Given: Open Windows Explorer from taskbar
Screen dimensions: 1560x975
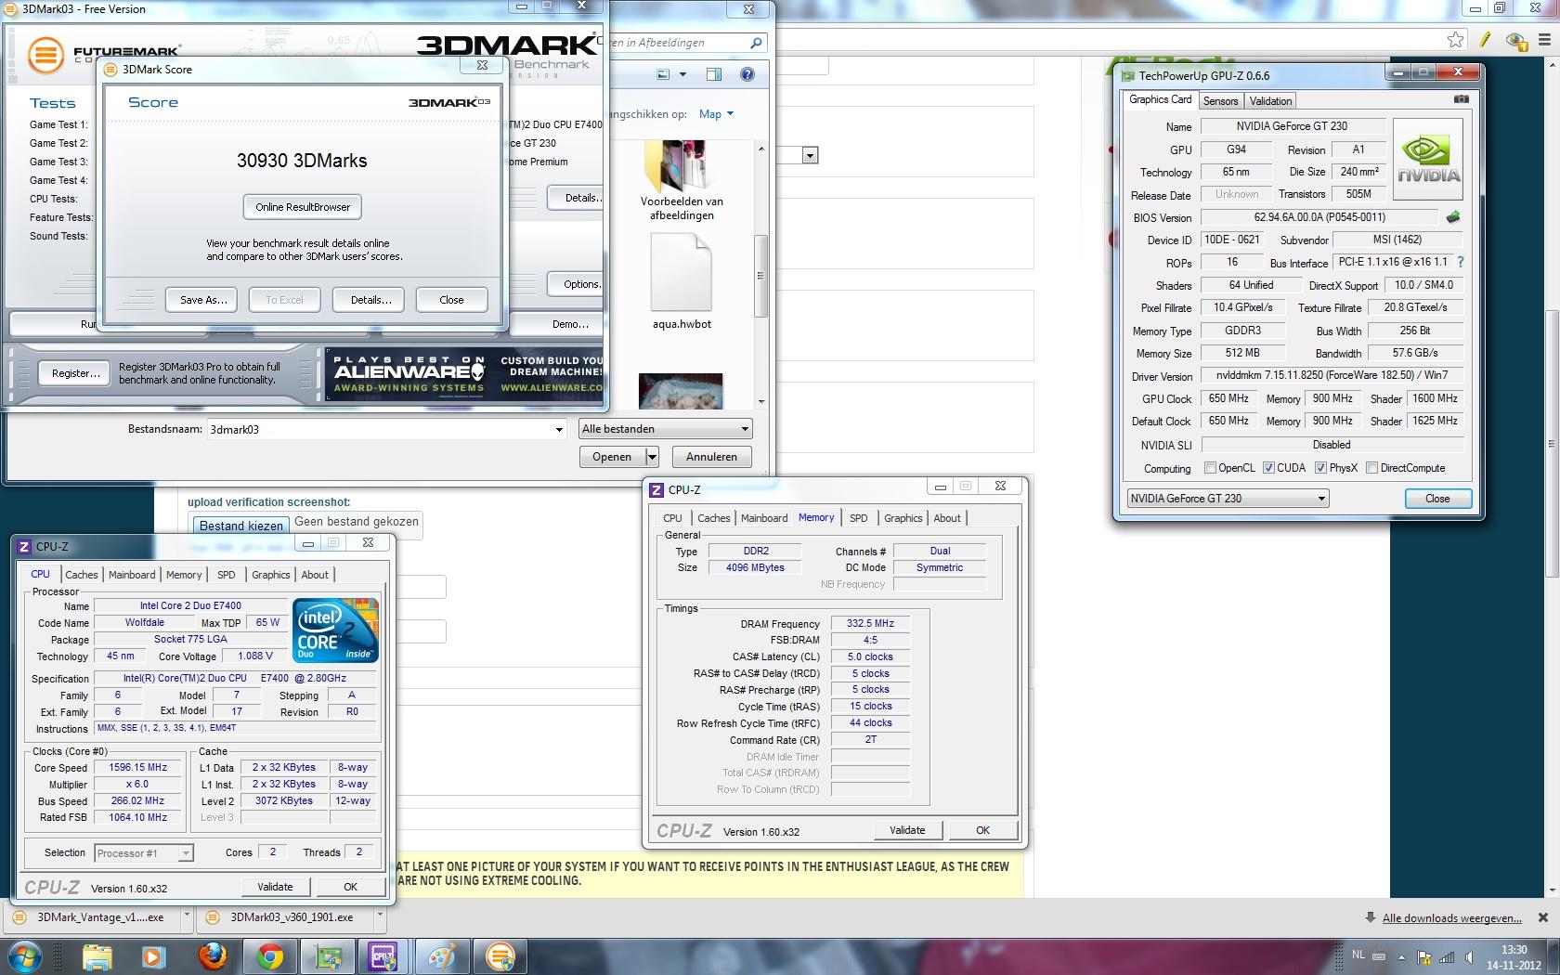Looking at the screenshot, I should 97,956.
